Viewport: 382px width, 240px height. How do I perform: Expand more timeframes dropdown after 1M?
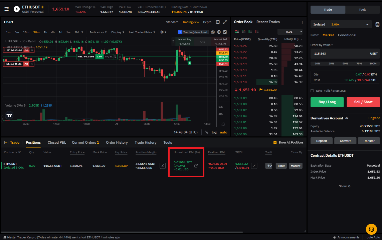82,32
